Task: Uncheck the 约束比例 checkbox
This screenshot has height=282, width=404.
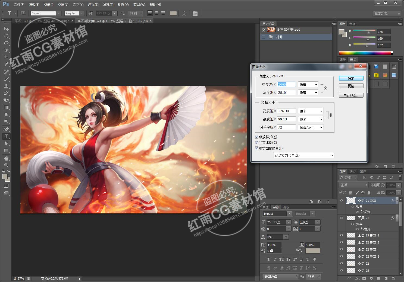Action: (256, 143)
